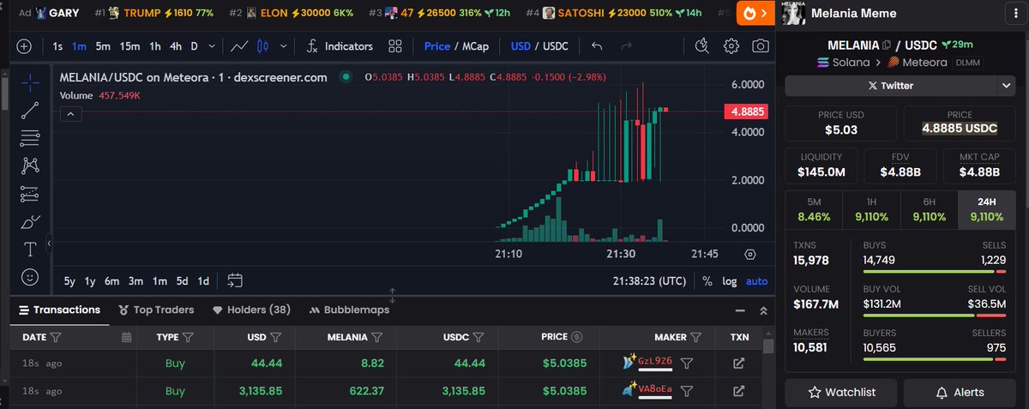Open the MELANIA column filter
The width and height of the screenshot is (1029, 409).
377,337
